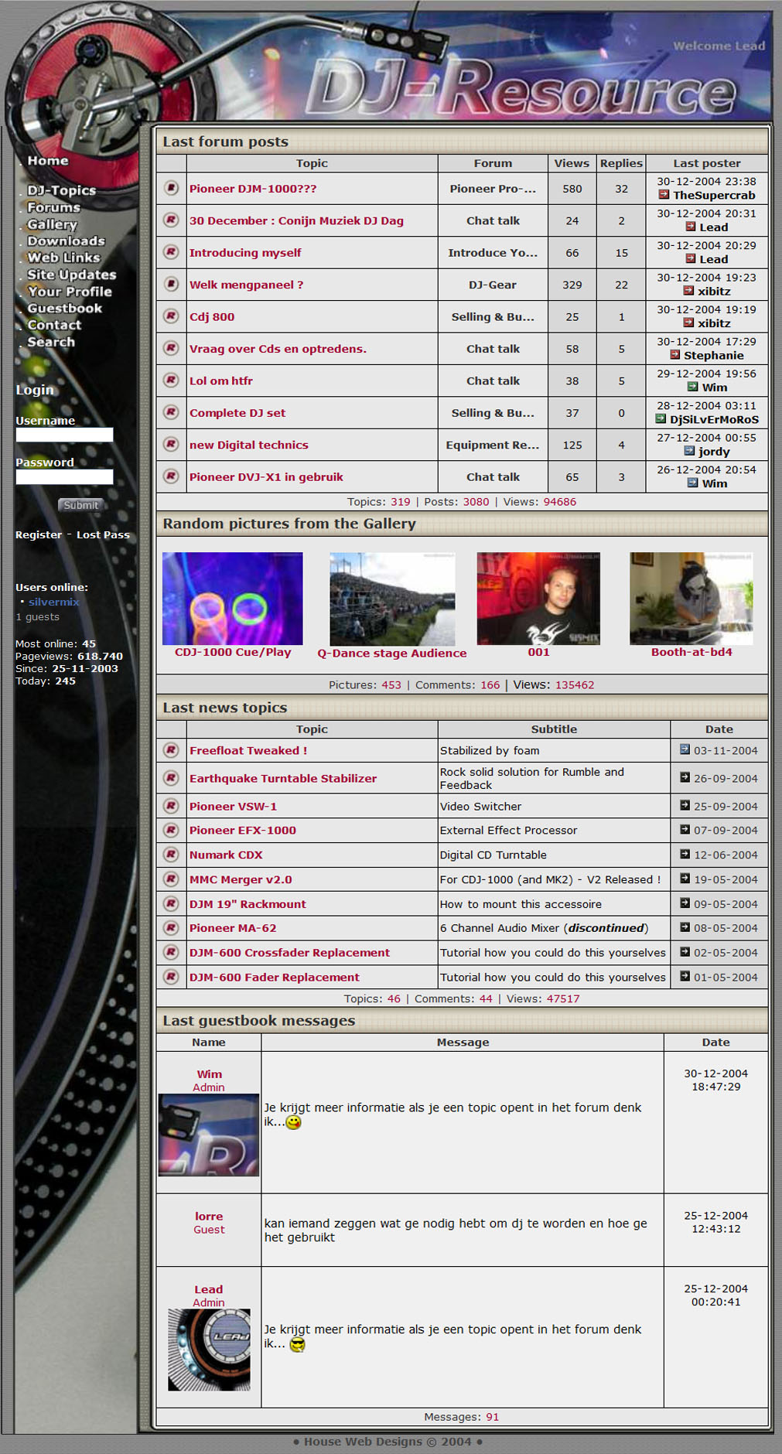This screenshot has width=782, height=1454.
Task: Click the DJ-Gear forum cell
Action: (x=493, y=285)
